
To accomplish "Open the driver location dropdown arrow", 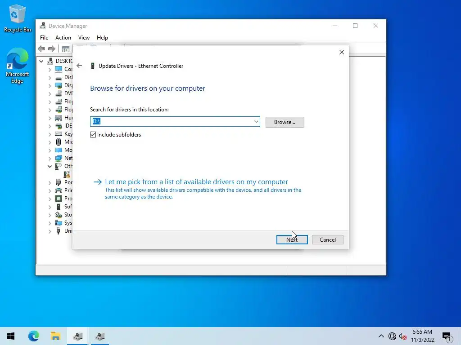I will (x=256, y=121).
